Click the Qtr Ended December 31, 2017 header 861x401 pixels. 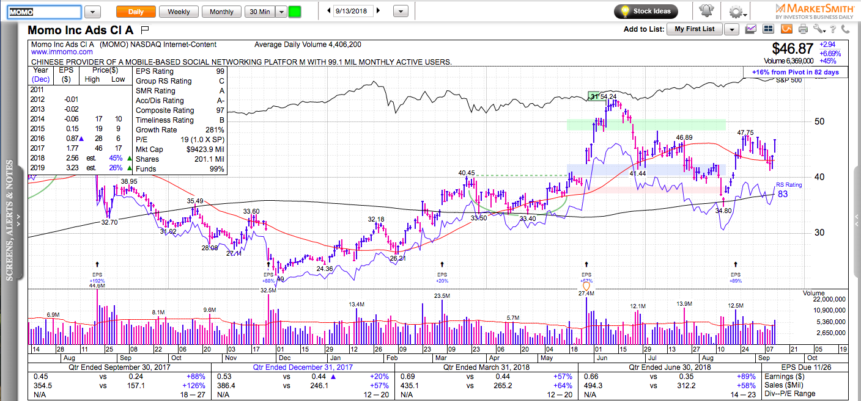(303, 367)
